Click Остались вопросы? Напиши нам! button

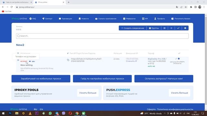pos(164,79)
